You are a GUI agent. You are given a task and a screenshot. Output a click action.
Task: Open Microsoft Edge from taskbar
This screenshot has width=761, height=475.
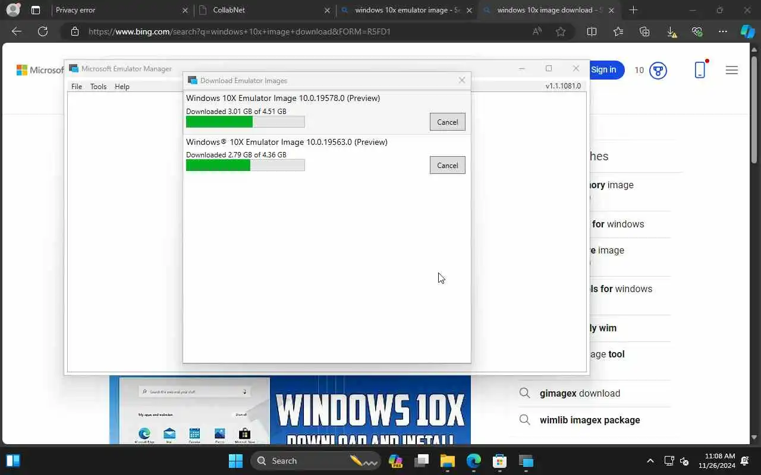(x=473, y=461)
